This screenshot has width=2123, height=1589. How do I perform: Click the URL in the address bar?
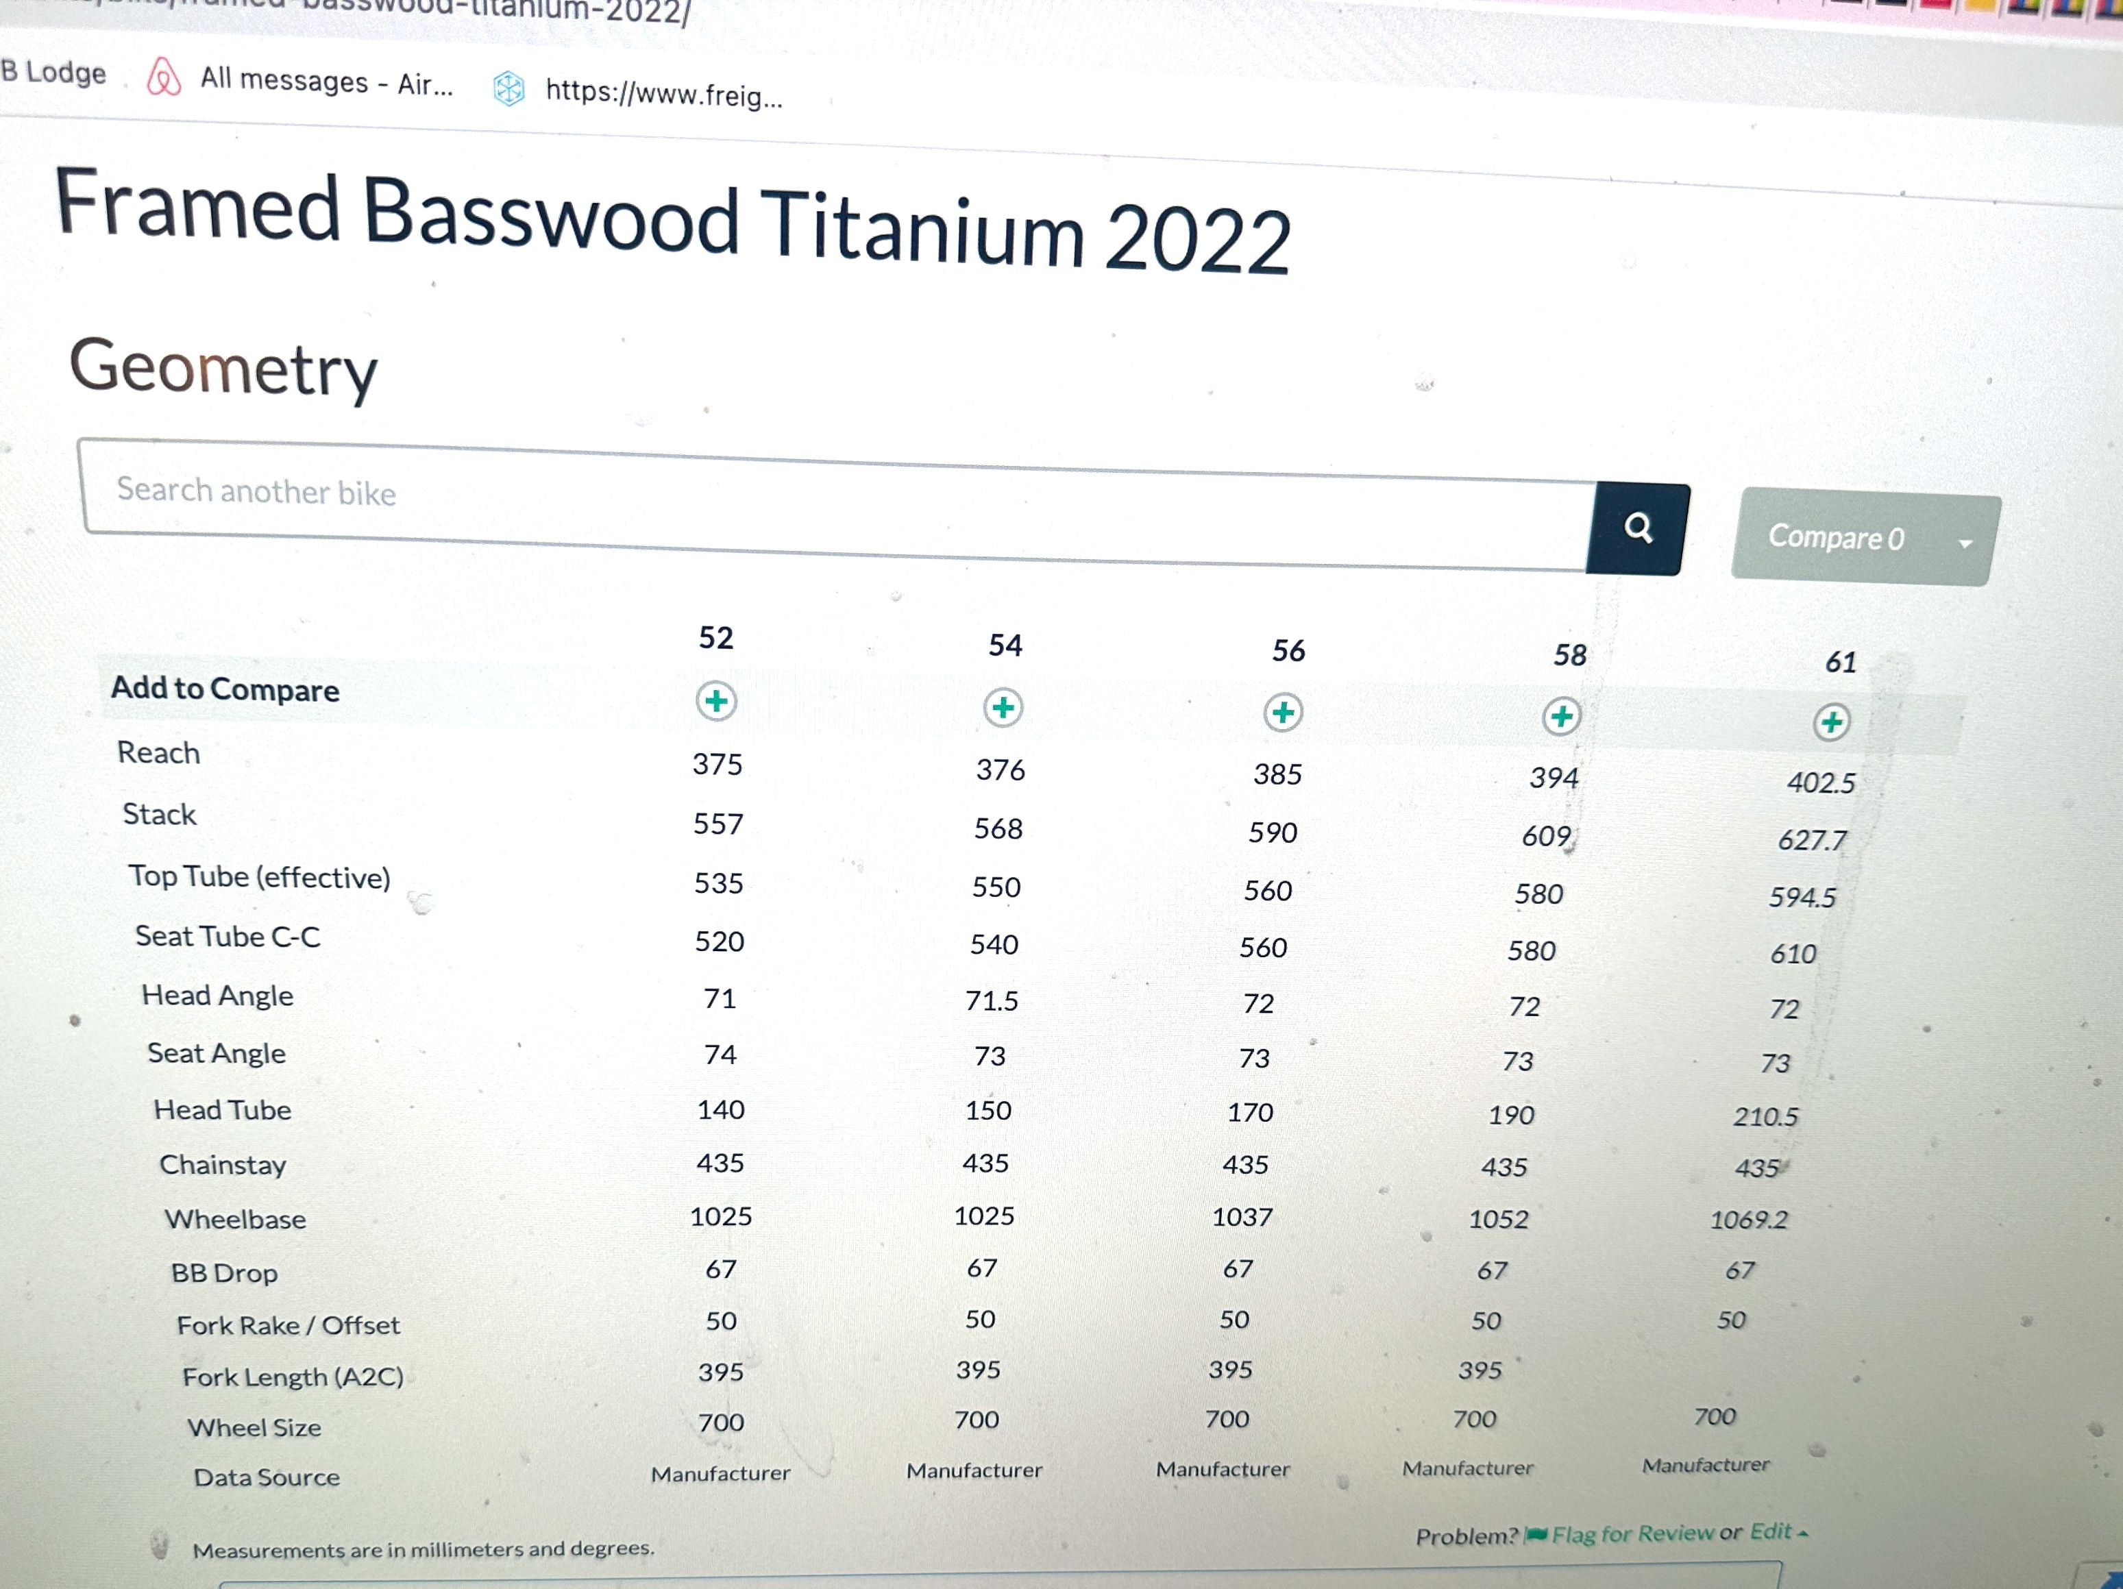coord(345,12)
